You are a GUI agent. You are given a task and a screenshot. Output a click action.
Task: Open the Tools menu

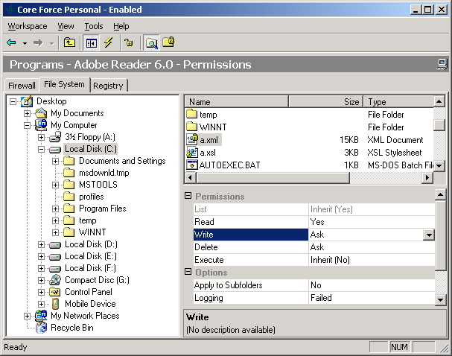pos(94,26)
